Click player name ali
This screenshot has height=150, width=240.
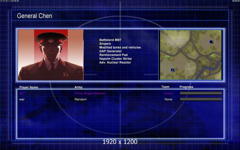click(x=21, y=93)
